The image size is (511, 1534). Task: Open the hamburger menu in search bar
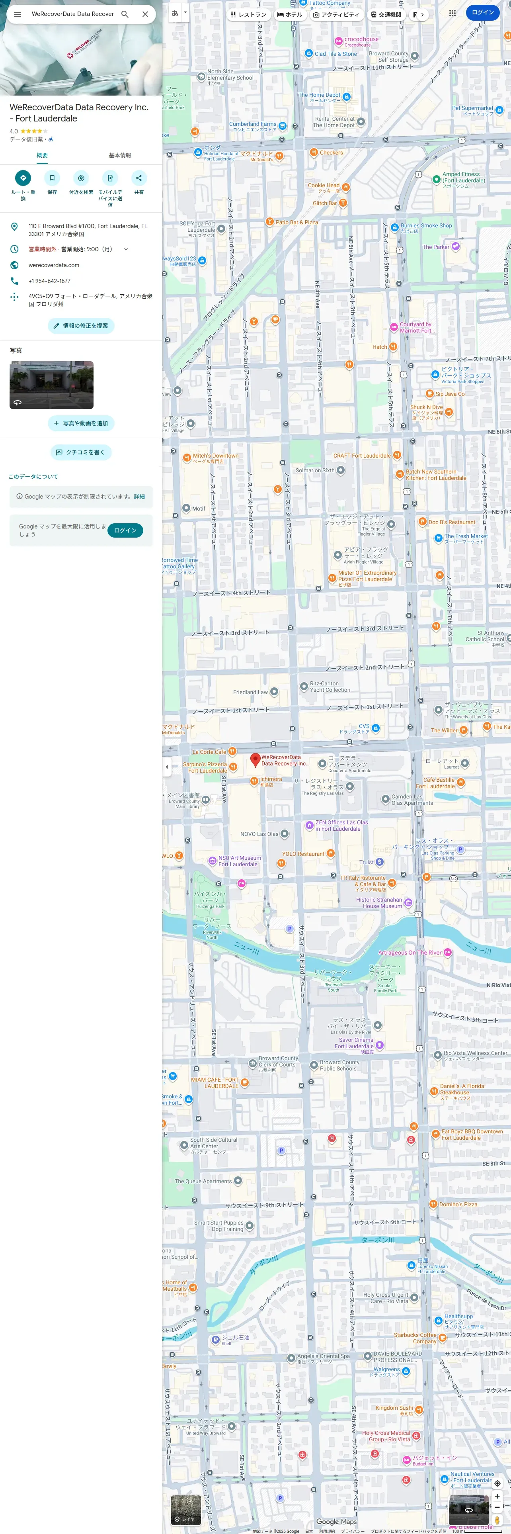tap(17, 14)
